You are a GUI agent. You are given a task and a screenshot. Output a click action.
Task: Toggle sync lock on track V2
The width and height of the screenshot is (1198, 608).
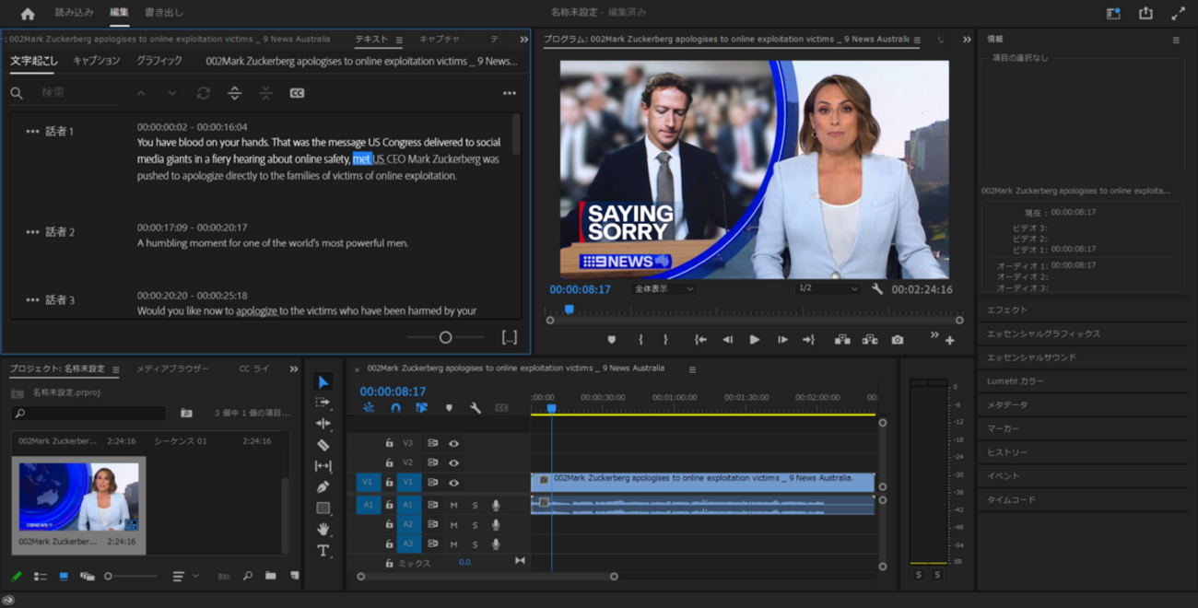pyautogui.click(x=432, y=462)
